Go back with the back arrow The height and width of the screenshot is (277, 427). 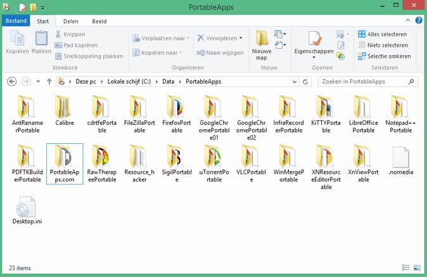click(11, 81)
